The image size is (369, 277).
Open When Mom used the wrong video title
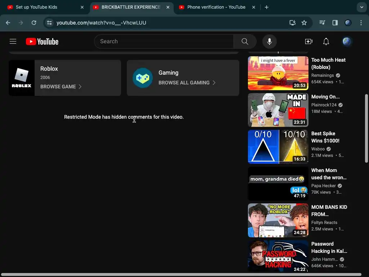click(329, 174)
